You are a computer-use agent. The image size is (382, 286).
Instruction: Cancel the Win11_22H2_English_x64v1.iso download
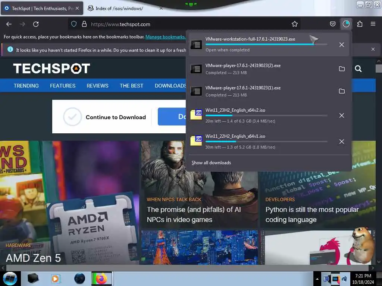(342, 142)
